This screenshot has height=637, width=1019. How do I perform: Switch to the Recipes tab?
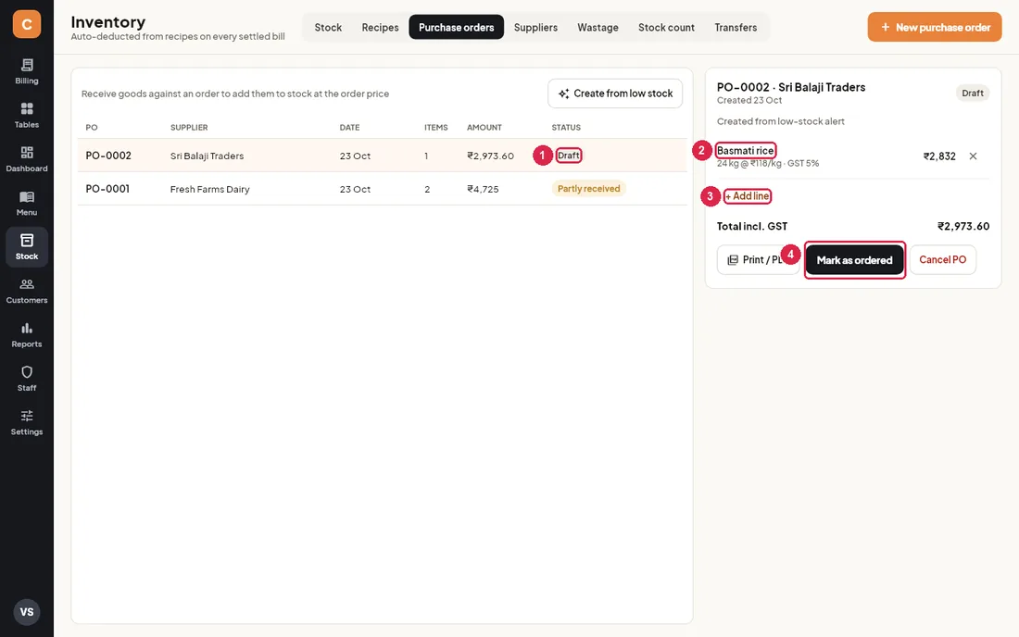[380, 27]
